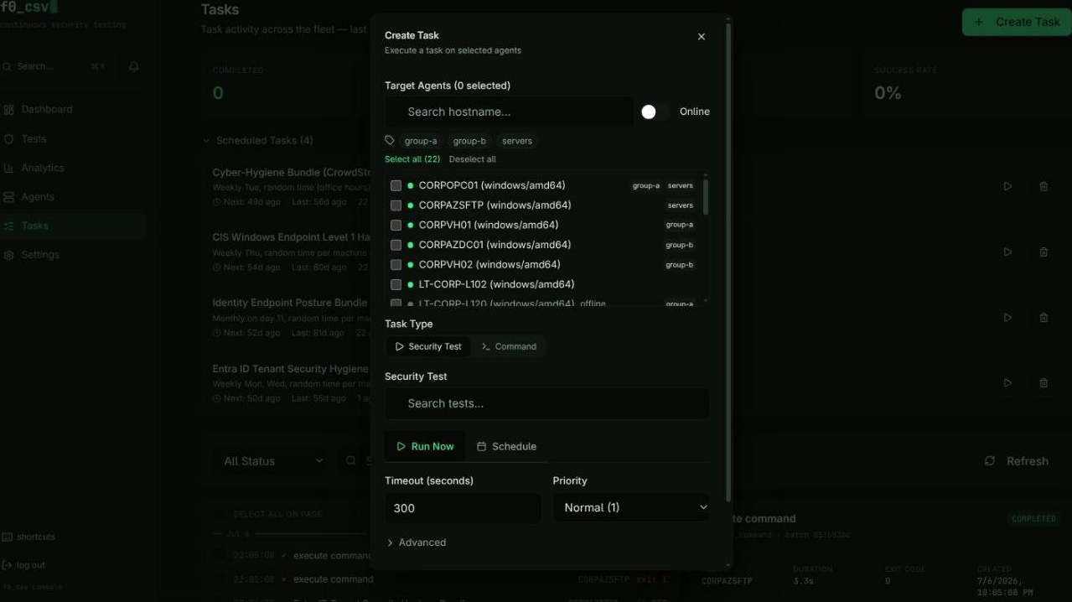Select the Run Now tab

425,446
